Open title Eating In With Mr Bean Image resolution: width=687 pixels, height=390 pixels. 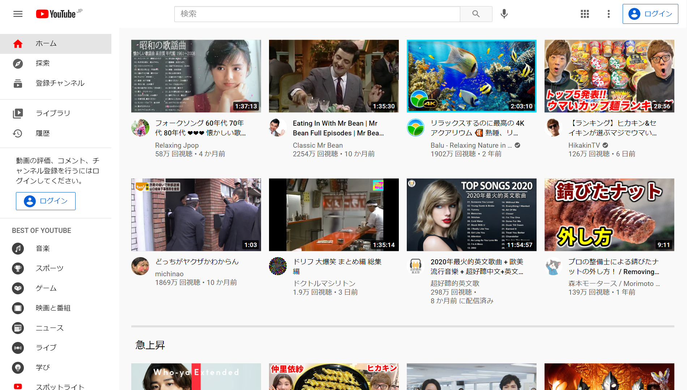tap(338, 128)
